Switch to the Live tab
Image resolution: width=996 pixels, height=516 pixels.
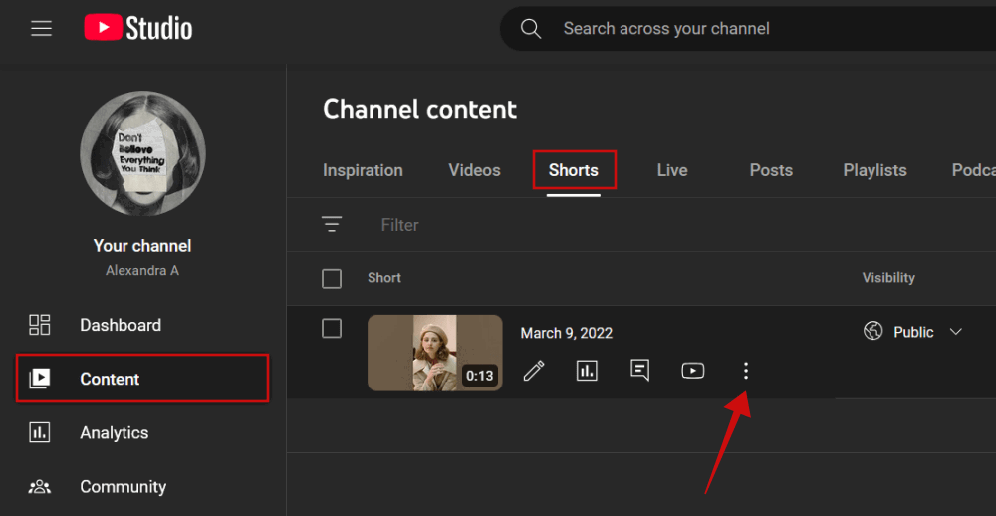coord(672,171)
